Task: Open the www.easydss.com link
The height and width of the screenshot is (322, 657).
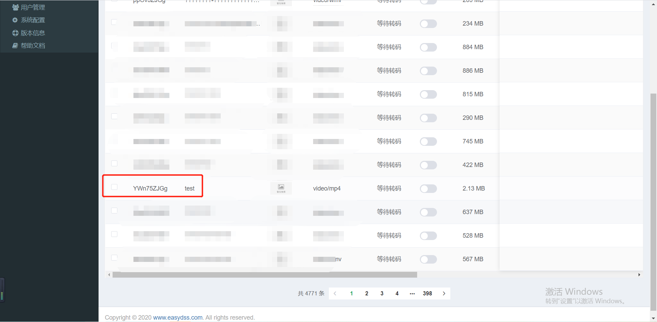Action: (x=178, y=318)
